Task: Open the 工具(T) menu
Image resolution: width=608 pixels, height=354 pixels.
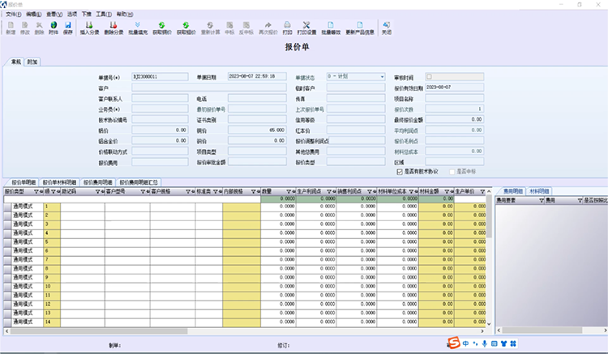Action: pyautogui.click(x=104, y=15)
